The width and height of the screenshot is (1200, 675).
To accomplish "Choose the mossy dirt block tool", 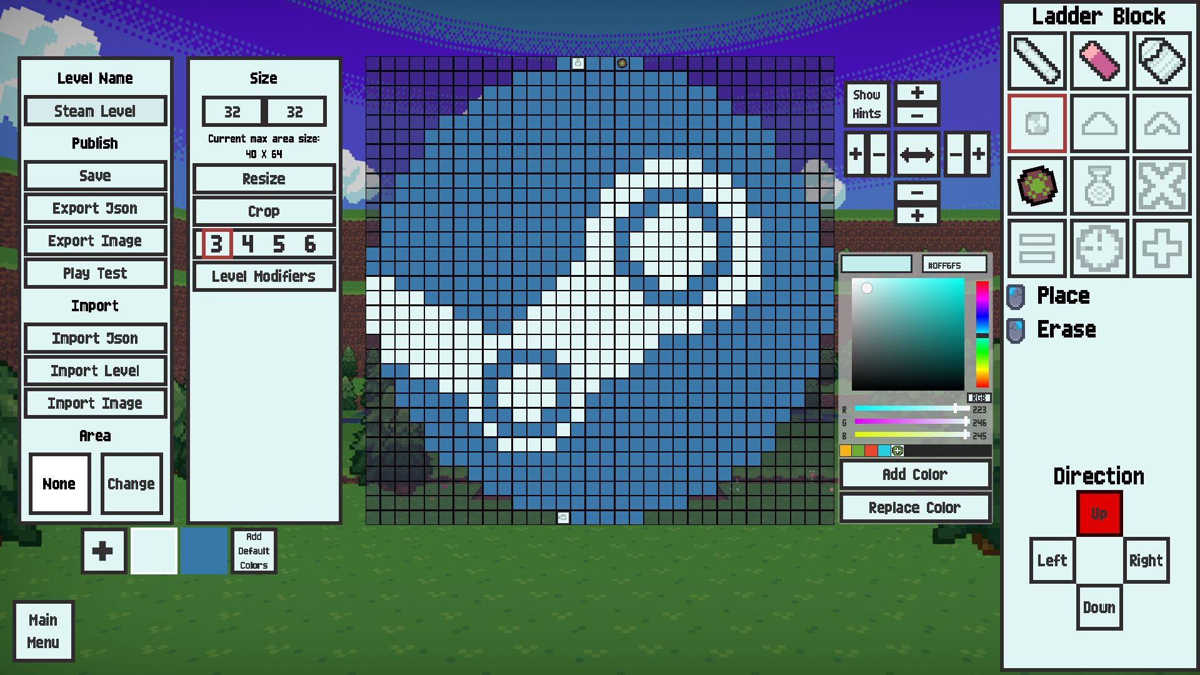I will tap(1036, 186).
